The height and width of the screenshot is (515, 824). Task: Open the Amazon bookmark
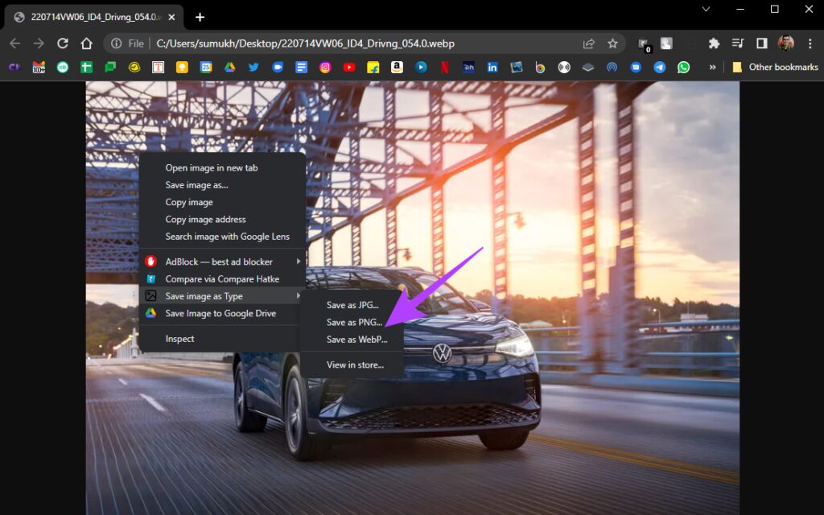coord(397,68)
